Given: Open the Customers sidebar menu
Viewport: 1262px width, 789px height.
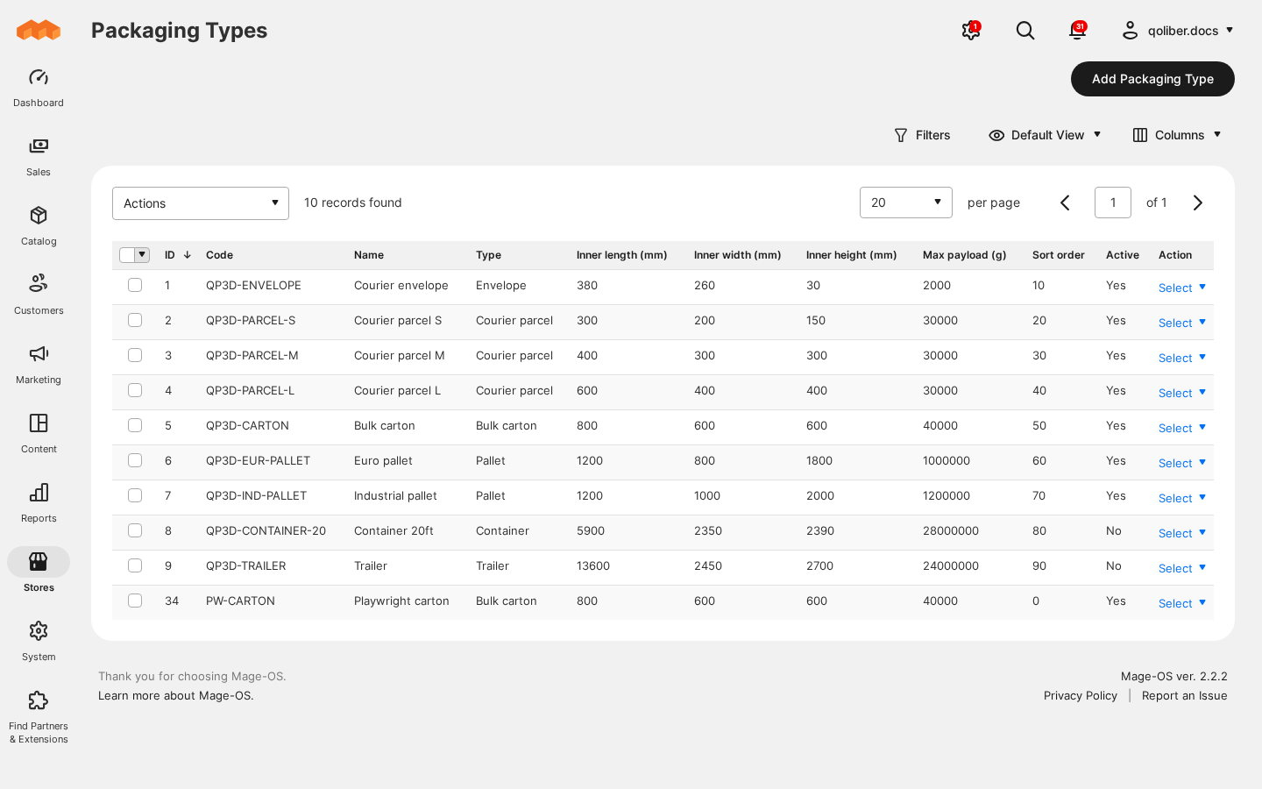Looking at the screenshot, I should [39, 295].
